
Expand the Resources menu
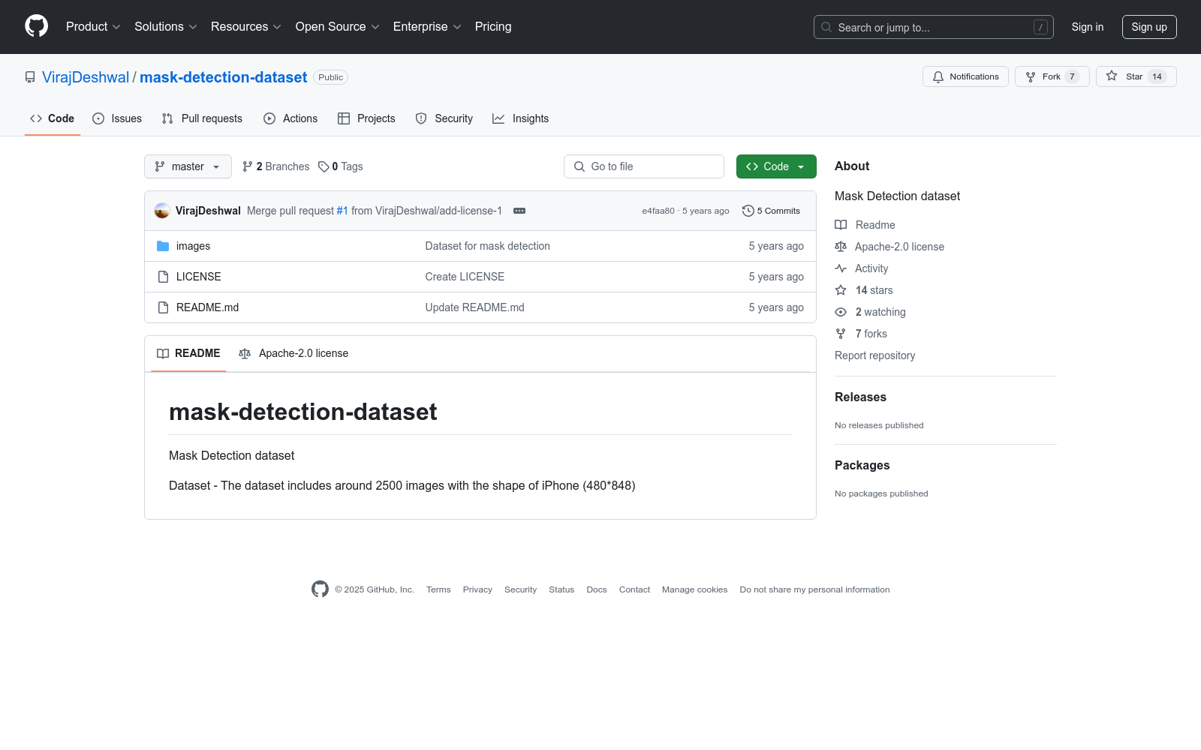(x=246, y=27)
